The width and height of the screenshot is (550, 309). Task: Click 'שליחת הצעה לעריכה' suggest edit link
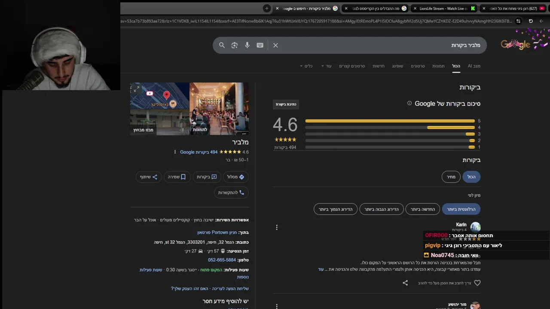coord(230,289)
